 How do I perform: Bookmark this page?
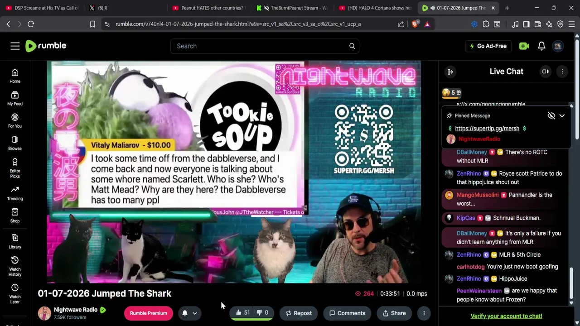click(x=92, y=24)
